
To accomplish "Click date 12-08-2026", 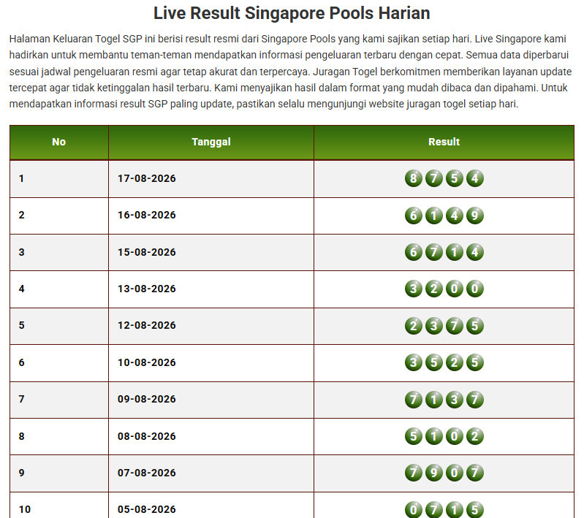I will 147,325.
